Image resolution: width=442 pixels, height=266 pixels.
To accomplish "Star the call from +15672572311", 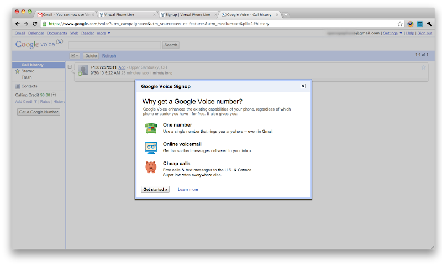I will click(424, 67).
